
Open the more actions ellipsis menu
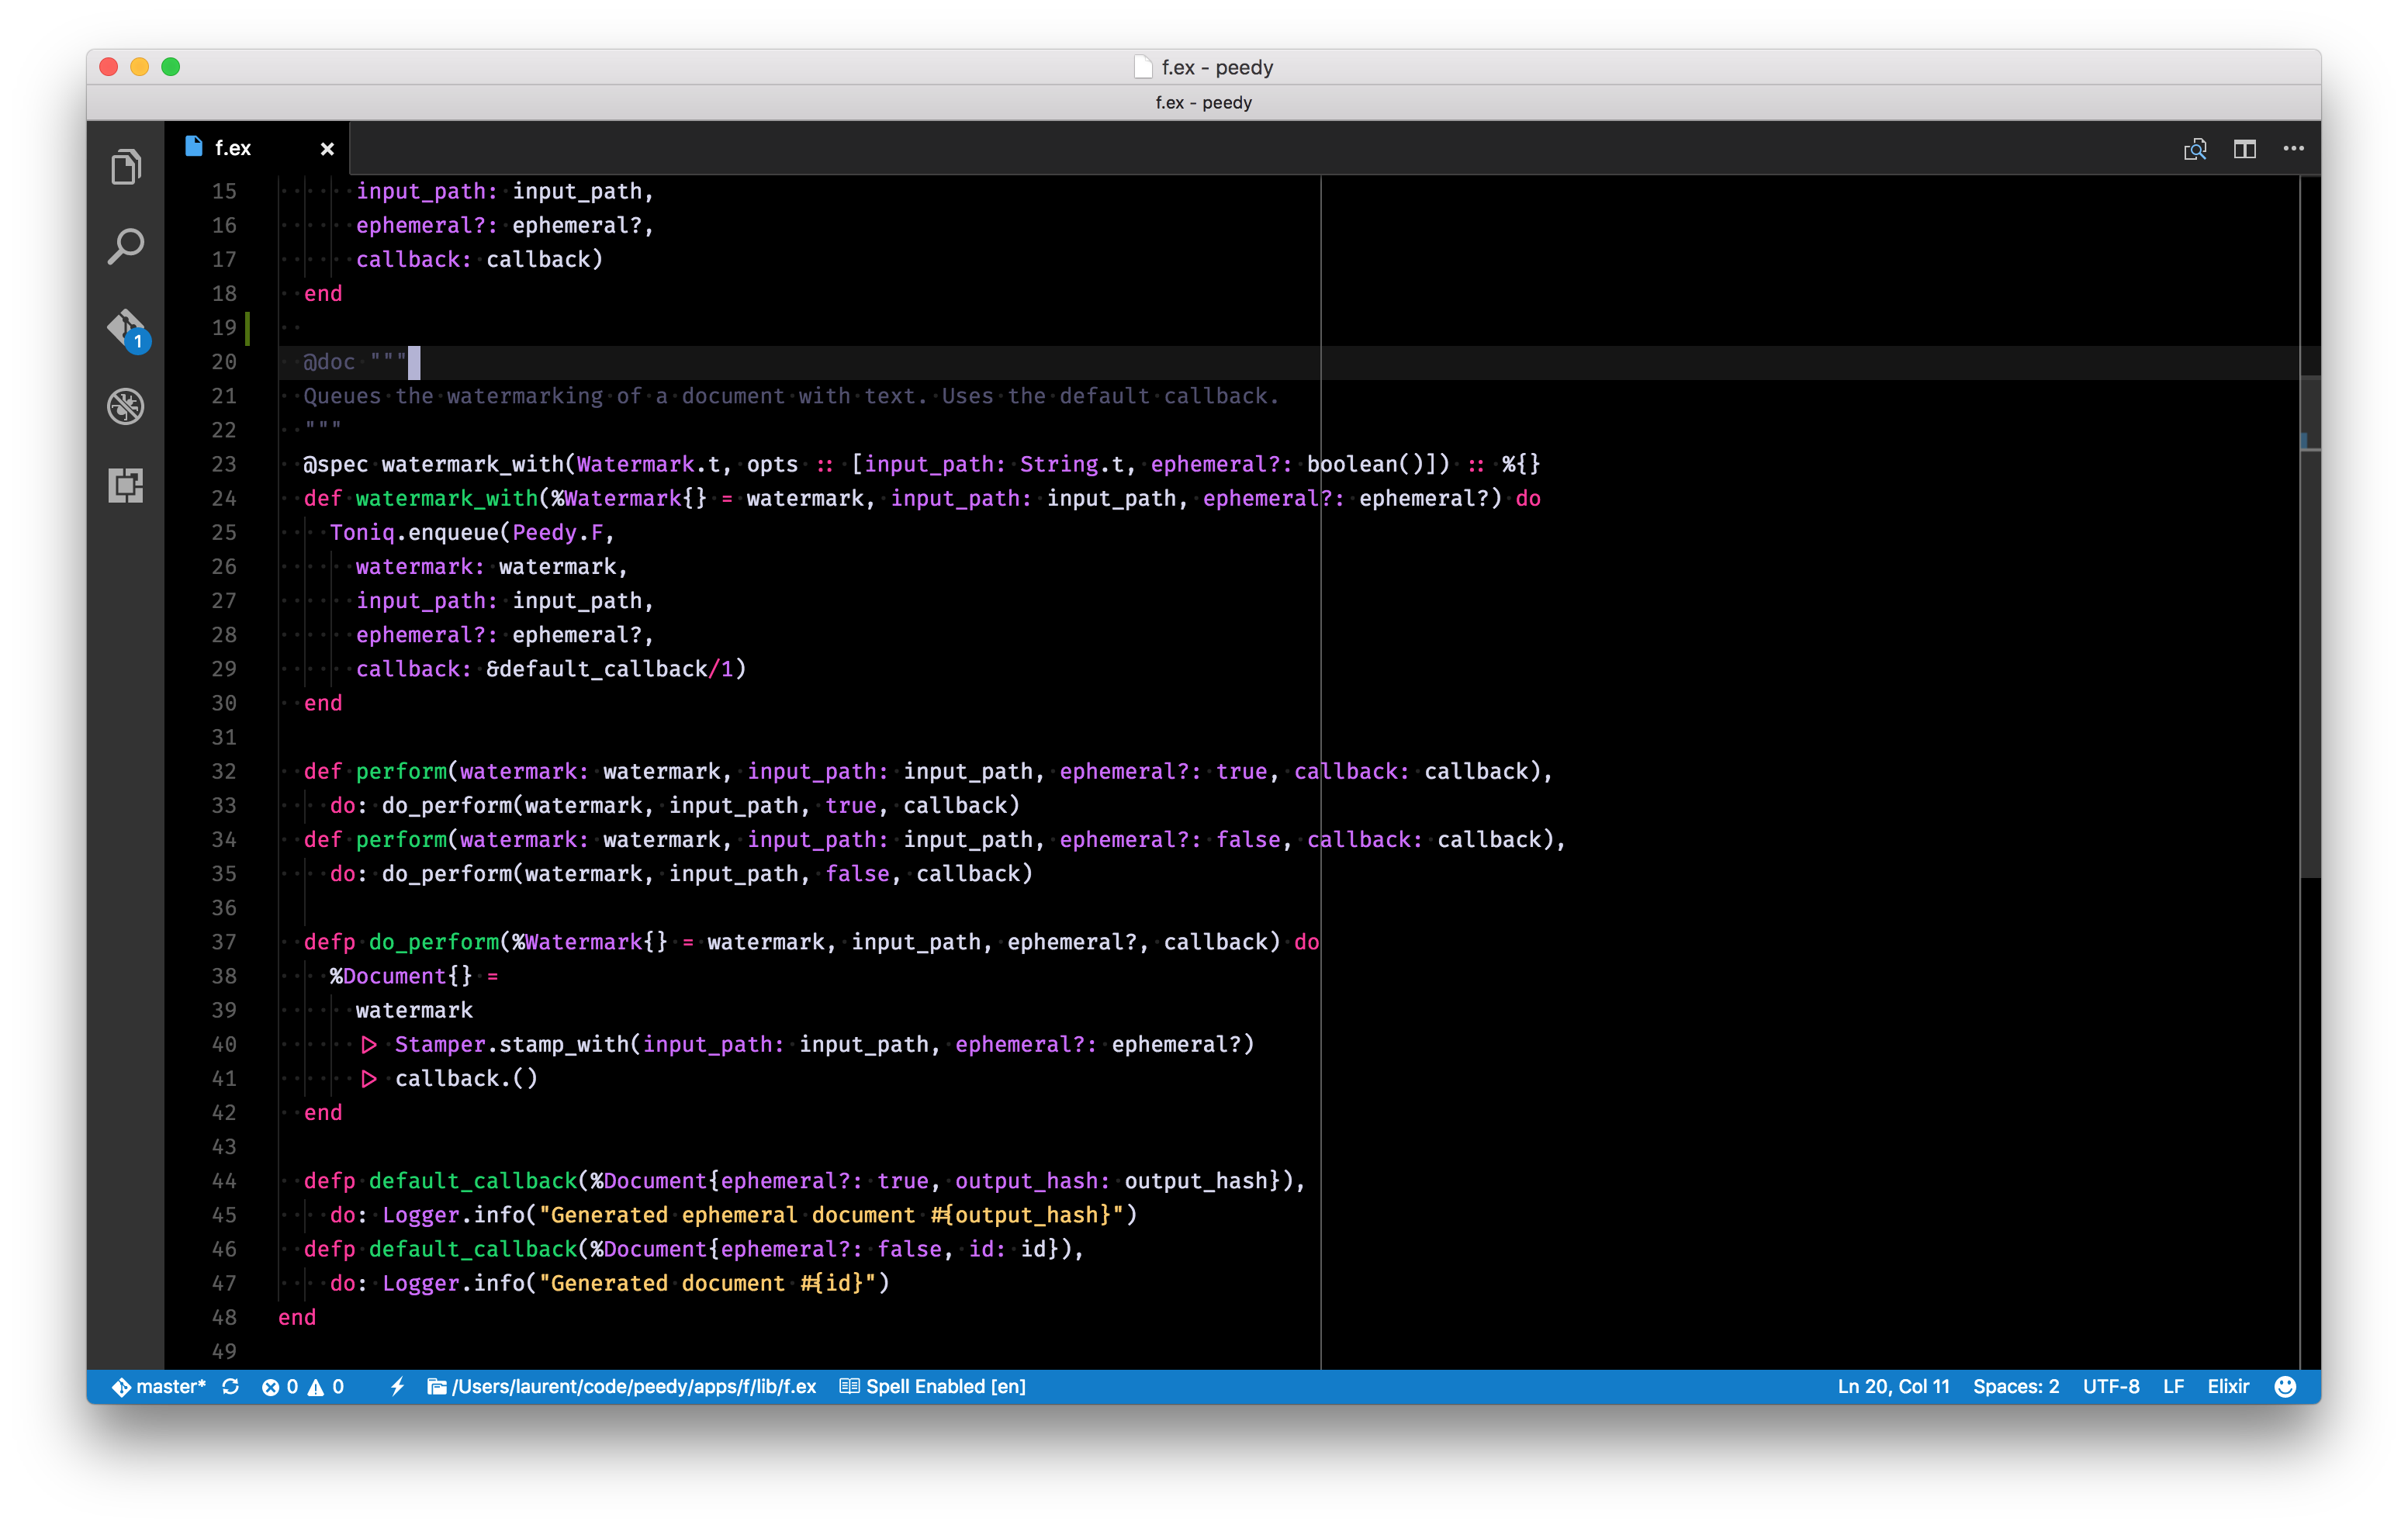click(2293, 149)
